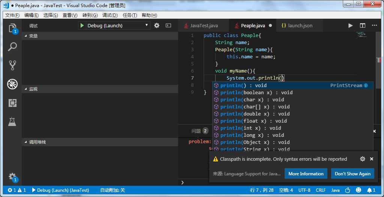Screen dimensions: 384x197
Task: Run the file with editor play icon
Action: [x=351, y=25]
